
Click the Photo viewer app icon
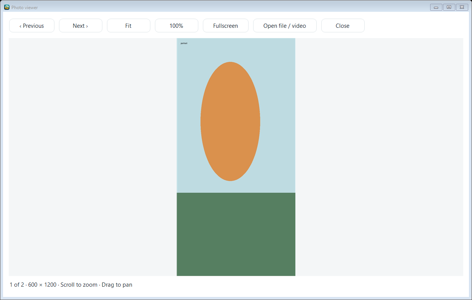pyautogui.click(x=6, y=7)
